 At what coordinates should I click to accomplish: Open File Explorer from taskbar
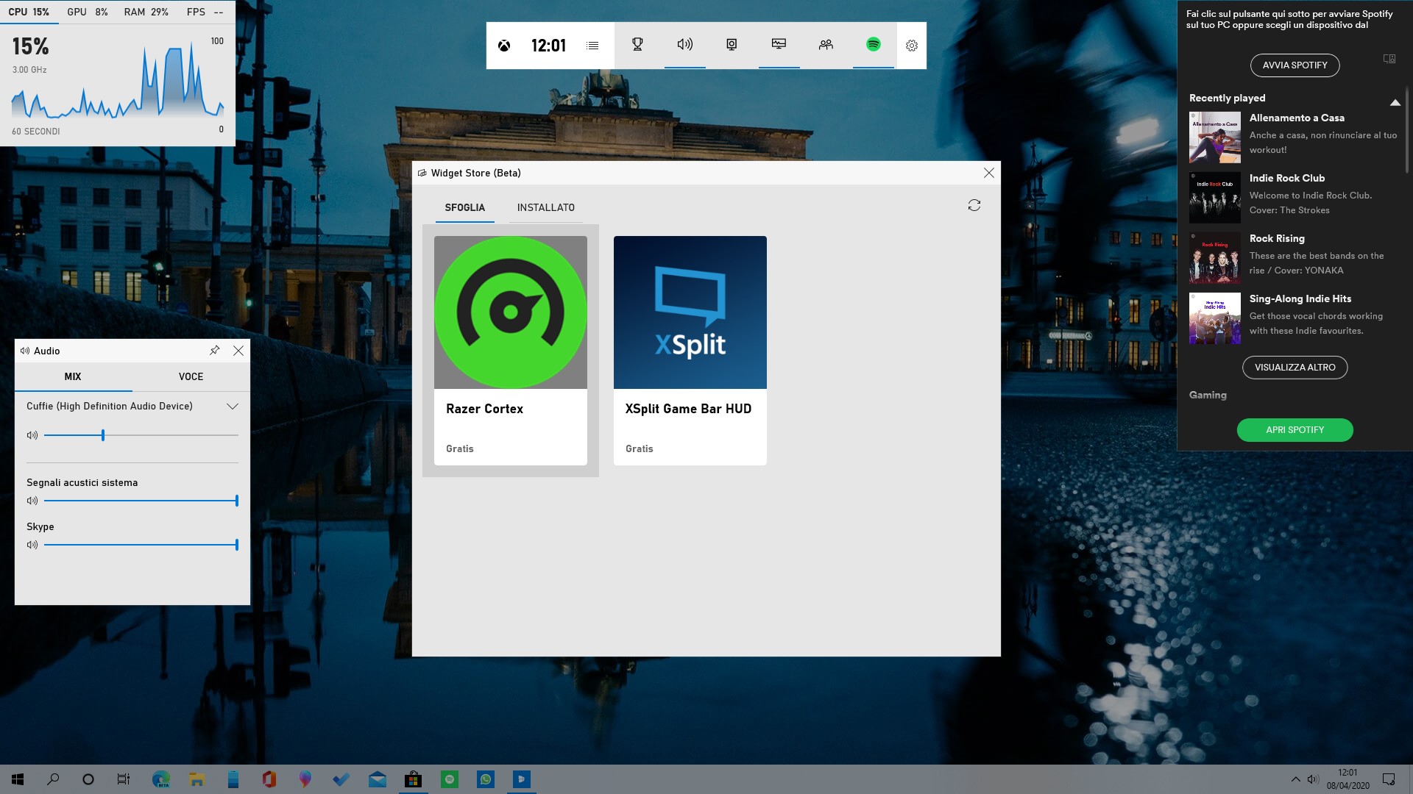(196, 779)
